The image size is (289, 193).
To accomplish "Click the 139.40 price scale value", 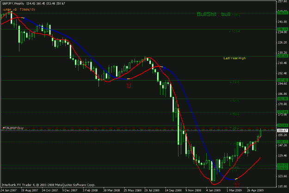I will 283,156.
